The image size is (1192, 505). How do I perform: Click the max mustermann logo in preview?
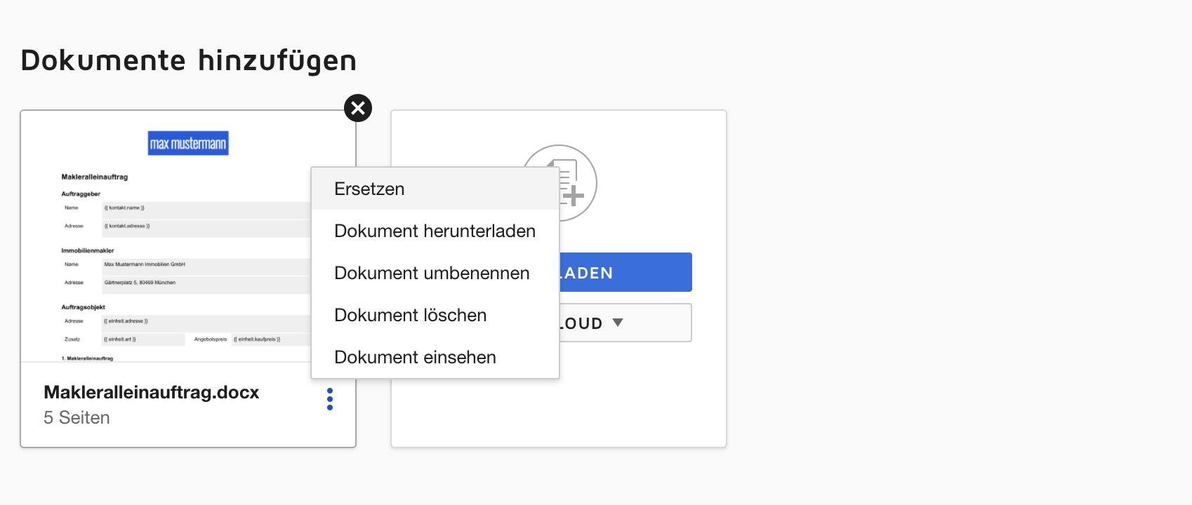click(x=188, y=143)
